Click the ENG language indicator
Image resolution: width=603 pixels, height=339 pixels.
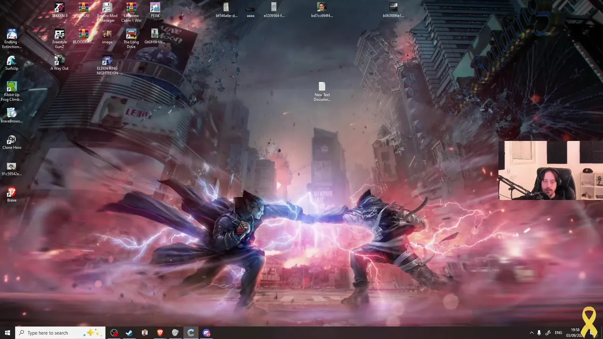tap(558, 333)
